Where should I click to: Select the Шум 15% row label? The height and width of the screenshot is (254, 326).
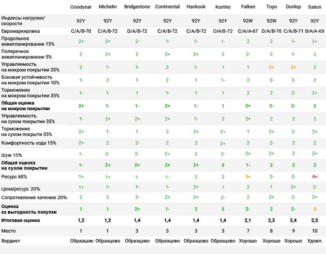pos(12,155)
